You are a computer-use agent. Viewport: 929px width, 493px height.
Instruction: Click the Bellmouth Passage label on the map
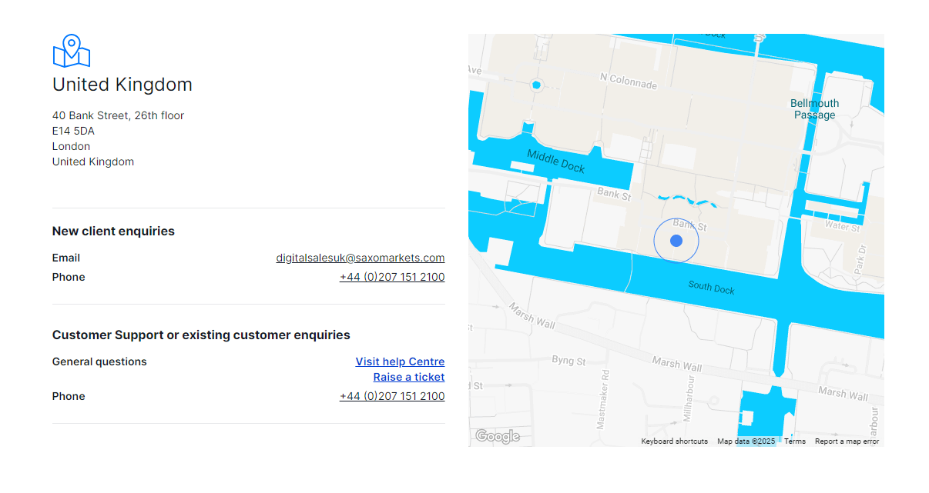(814, 109)
